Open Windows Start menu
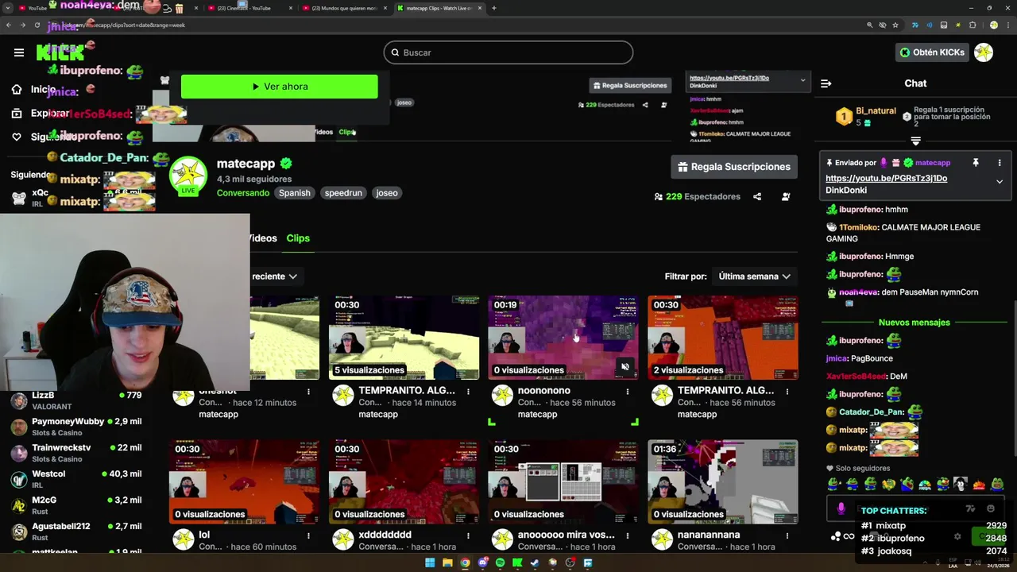1017x572 pixels. (x=430, y=563)
